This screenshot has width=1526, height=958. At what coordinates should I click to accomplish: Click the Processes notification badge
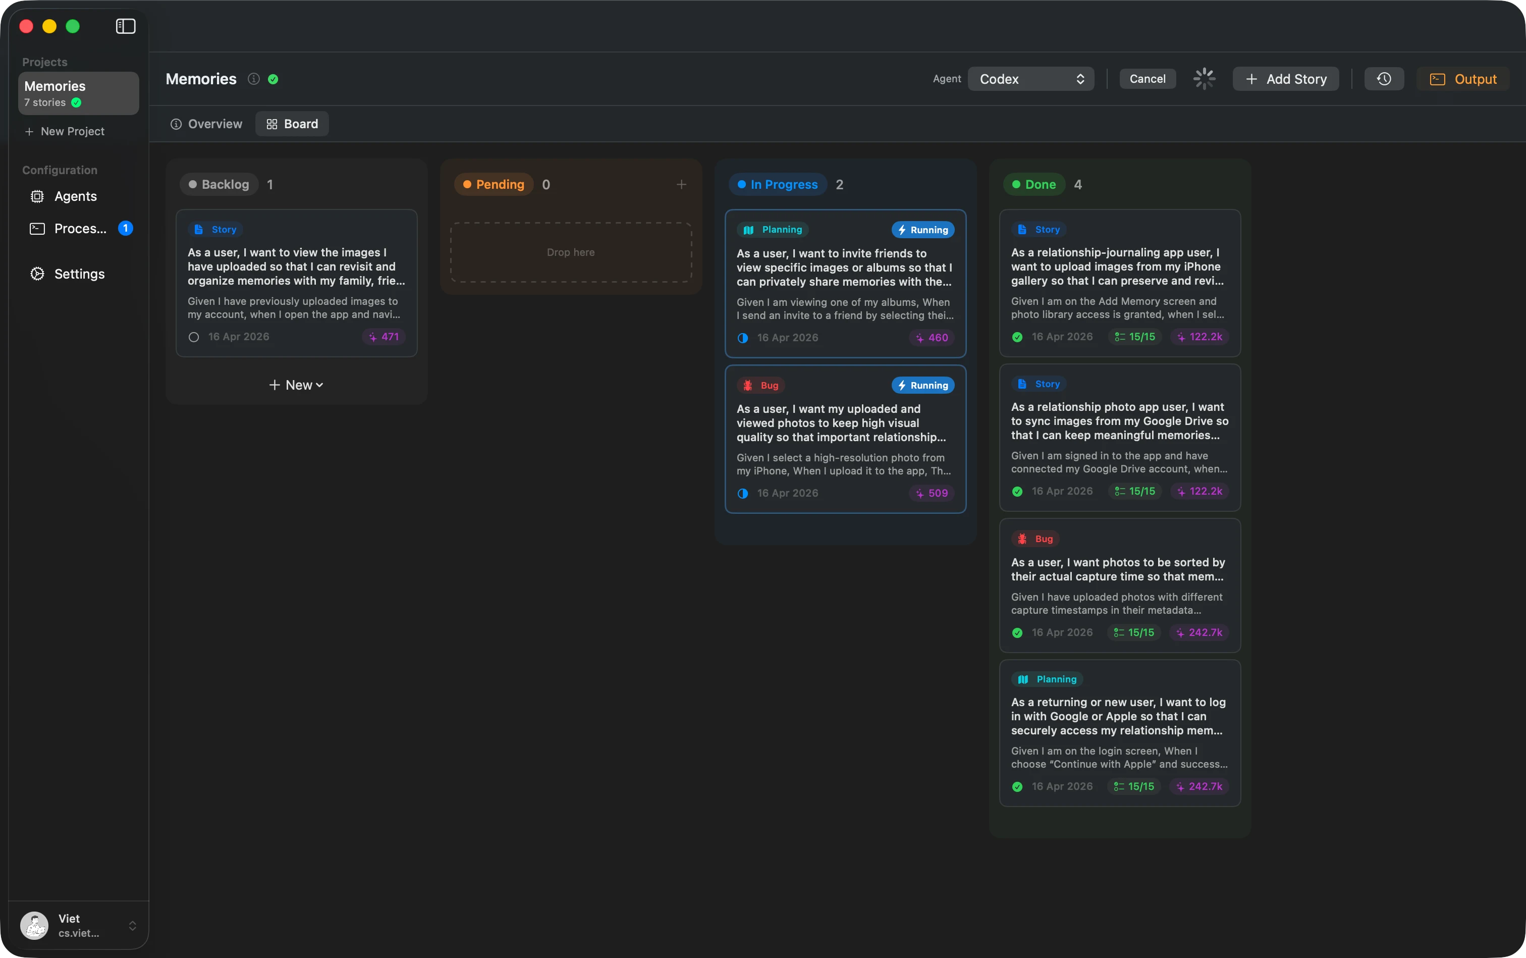click(x=126, y=228)
